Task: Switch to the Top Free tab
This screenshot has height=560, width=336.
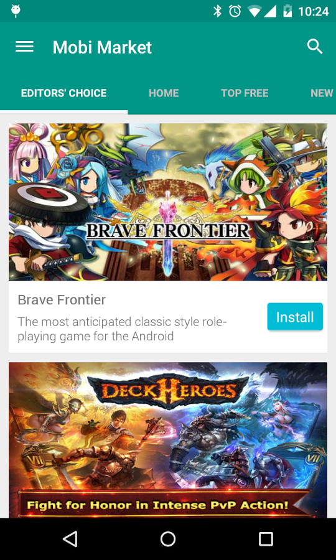Action: (x=245, y=93)
